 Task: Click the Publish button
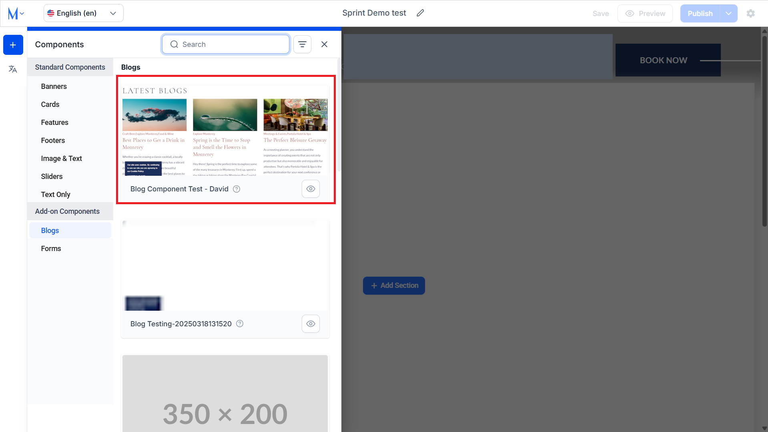(x=700, y=14)
